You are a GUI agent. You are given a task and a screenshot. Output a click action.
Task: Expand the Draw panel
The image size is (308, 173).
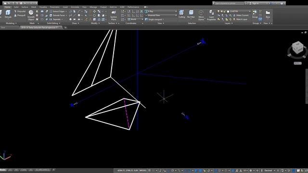[76, 24]
